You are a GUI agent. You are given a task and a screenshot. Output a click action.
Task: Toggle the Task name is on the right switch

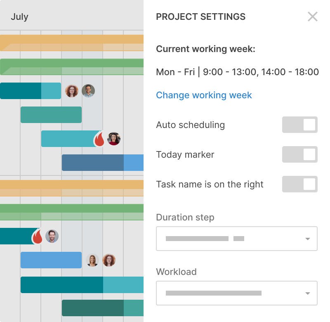point(300,184)
